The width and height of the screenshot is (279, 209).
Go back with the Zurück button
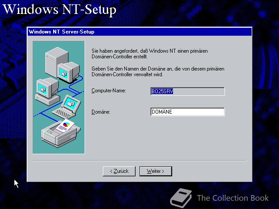point(119,171)
